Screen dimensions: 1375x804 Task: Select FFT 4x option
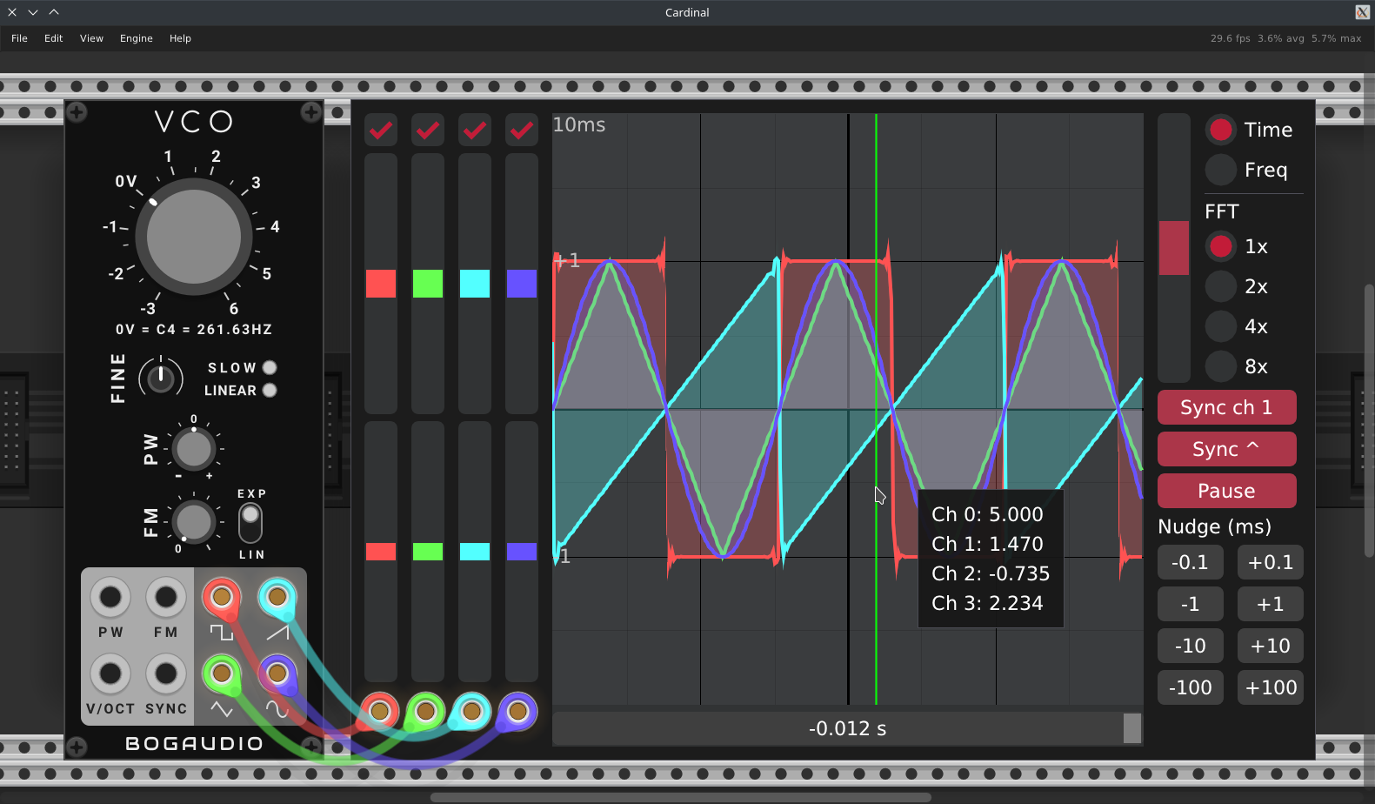[1221, 326]
